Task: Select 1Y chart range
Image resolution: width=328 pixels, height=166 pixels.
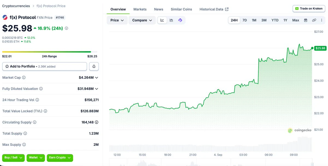Action: 285,20
